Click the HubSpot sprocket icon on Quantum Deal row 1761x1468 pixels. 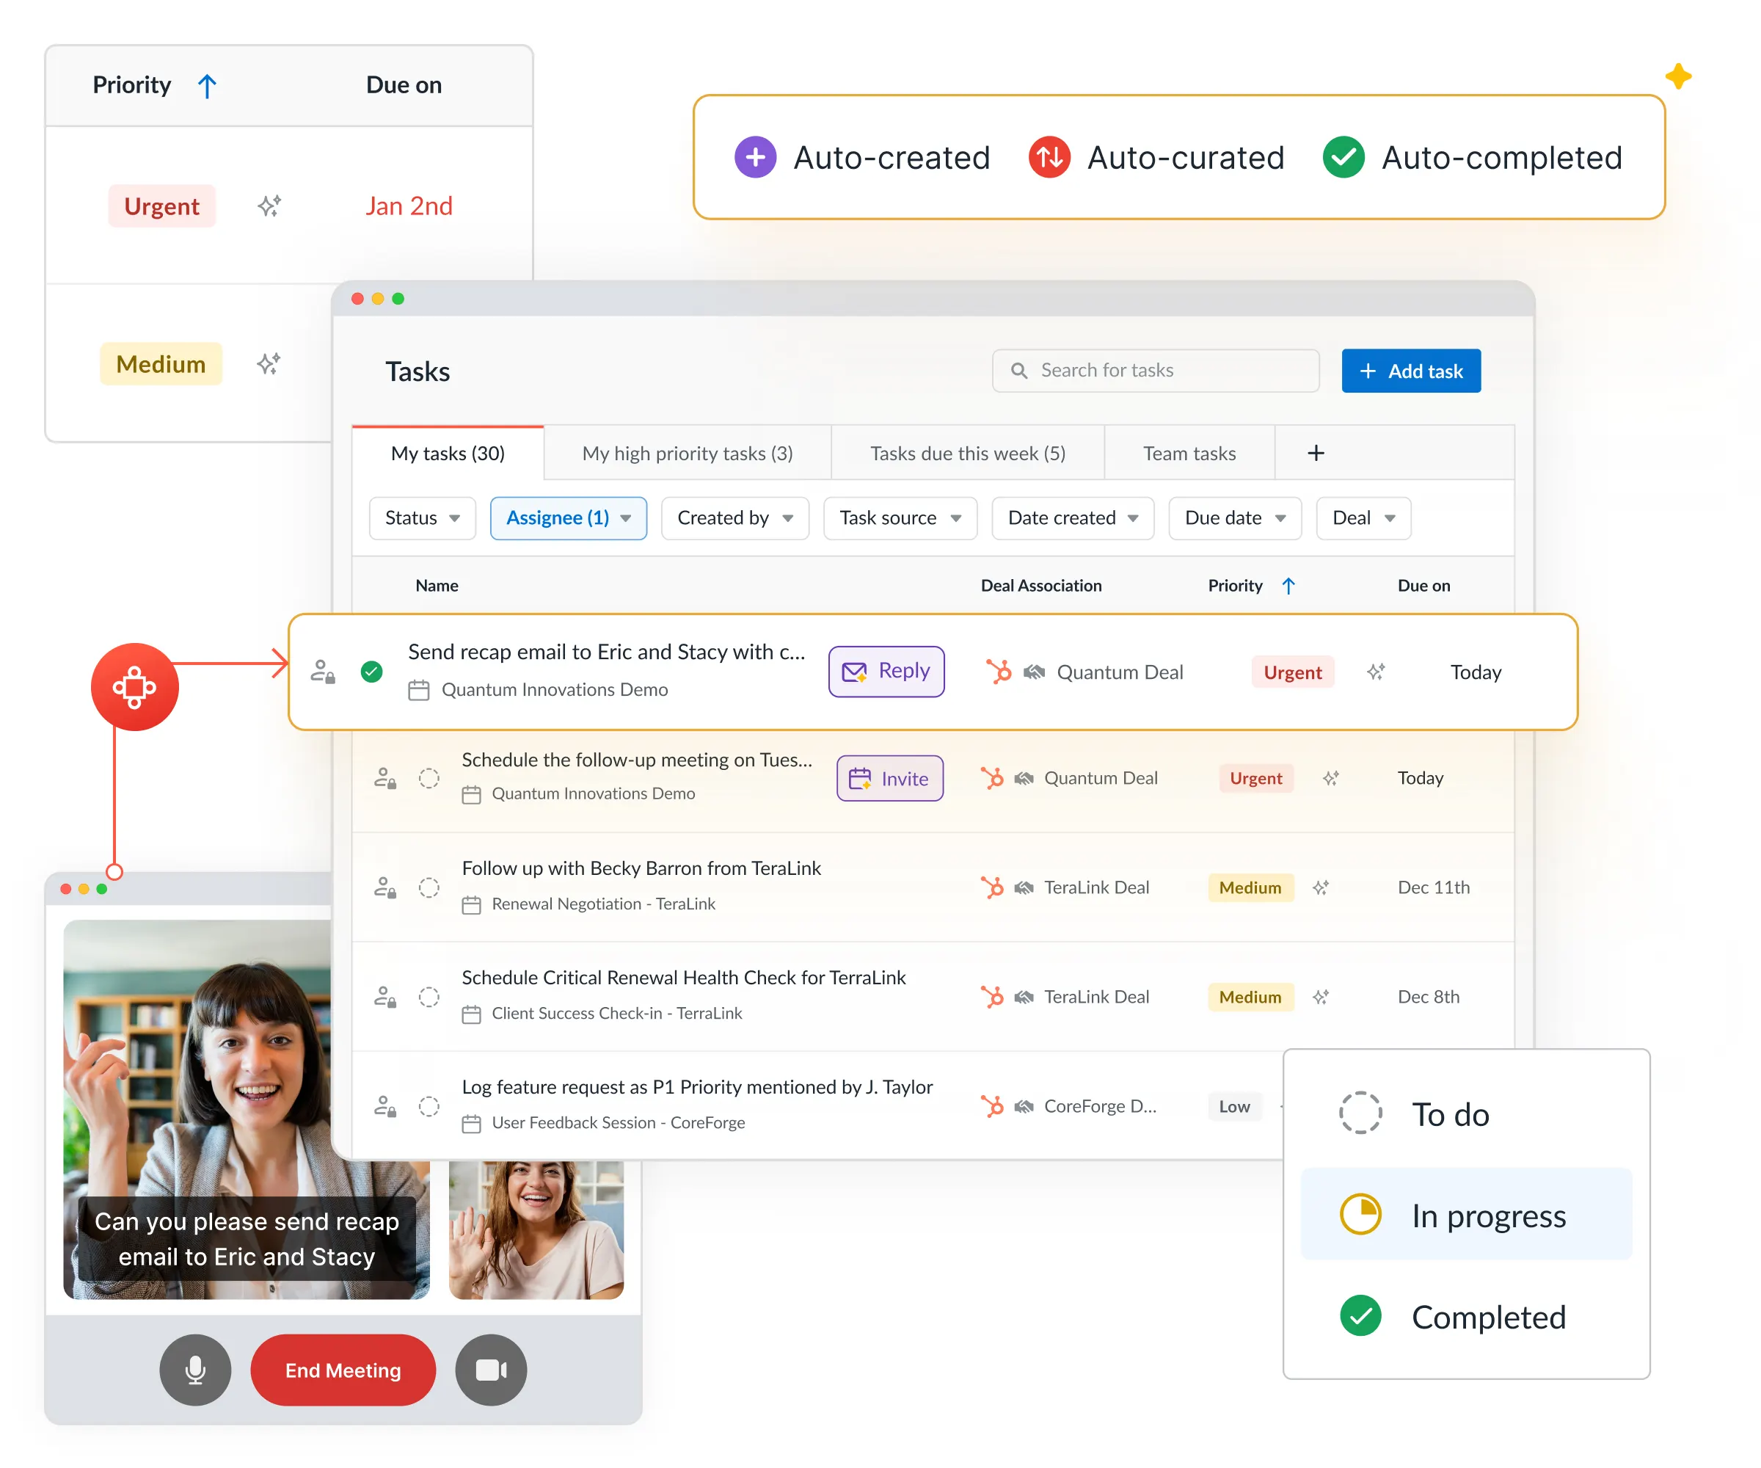point(999,671)
